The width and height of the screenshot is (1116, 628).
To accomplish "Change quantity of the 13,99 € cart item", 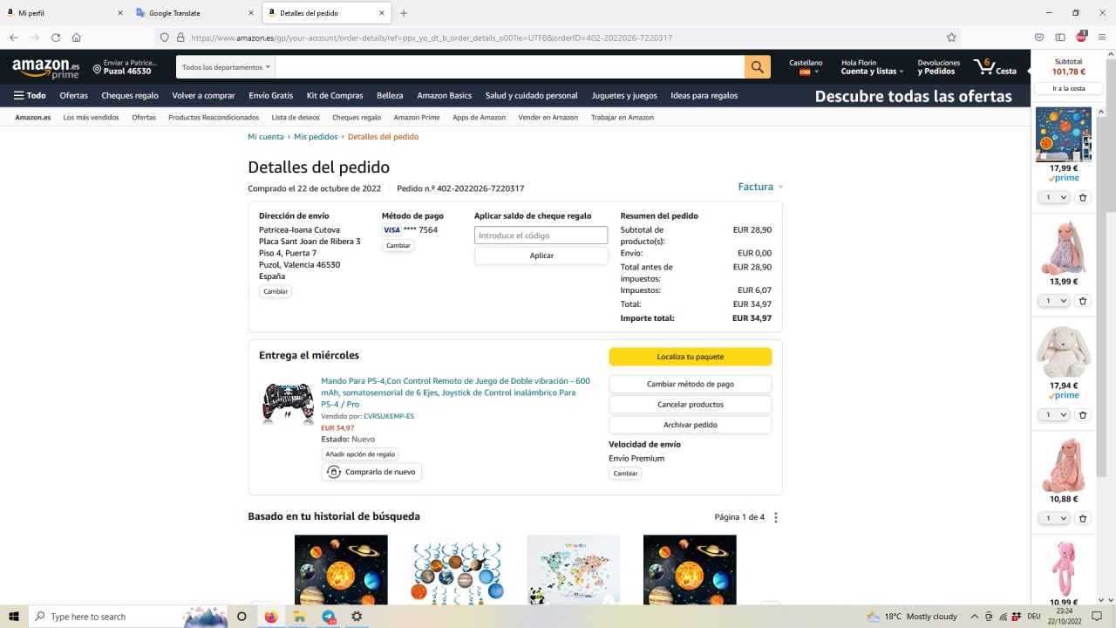I will click(1056, 301).
